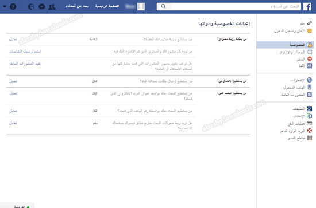This screenshot has height=208, width=316.
Task: Open the help question mark icon
Action: pos(13,7)
